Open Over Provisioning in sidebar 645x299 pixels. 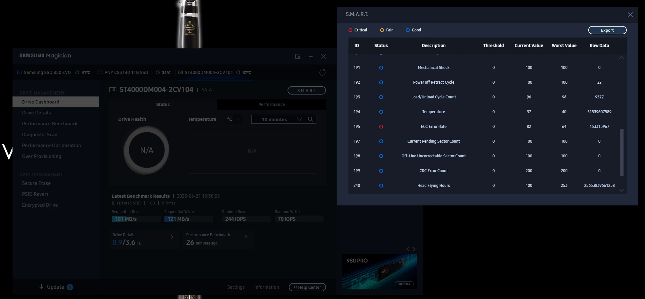[x=42, y=156]
